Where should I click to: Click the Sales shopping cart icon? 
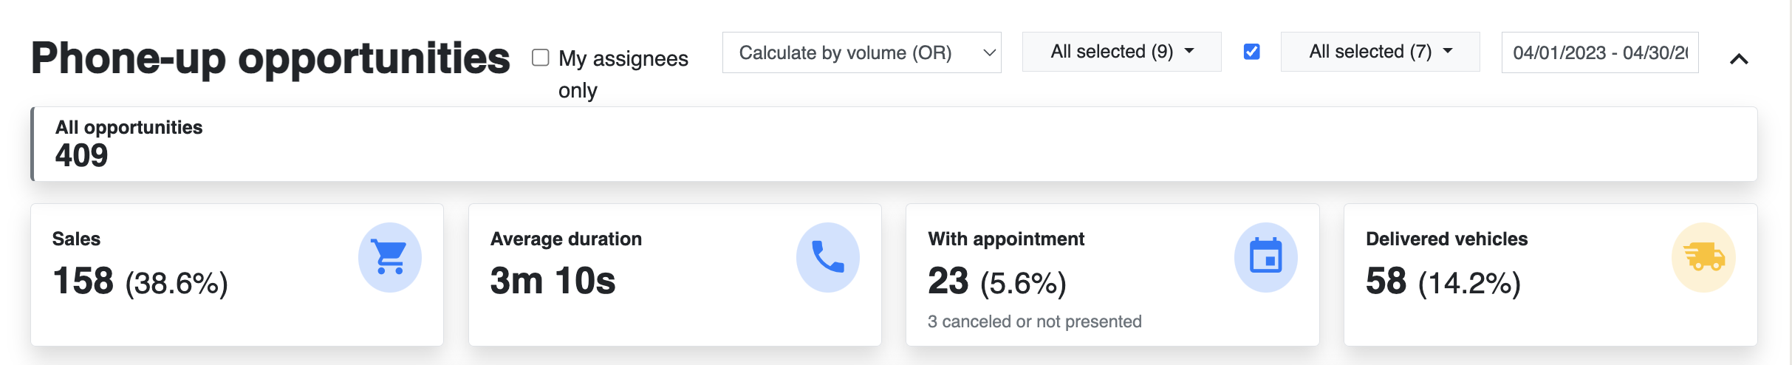pos(390,257)
